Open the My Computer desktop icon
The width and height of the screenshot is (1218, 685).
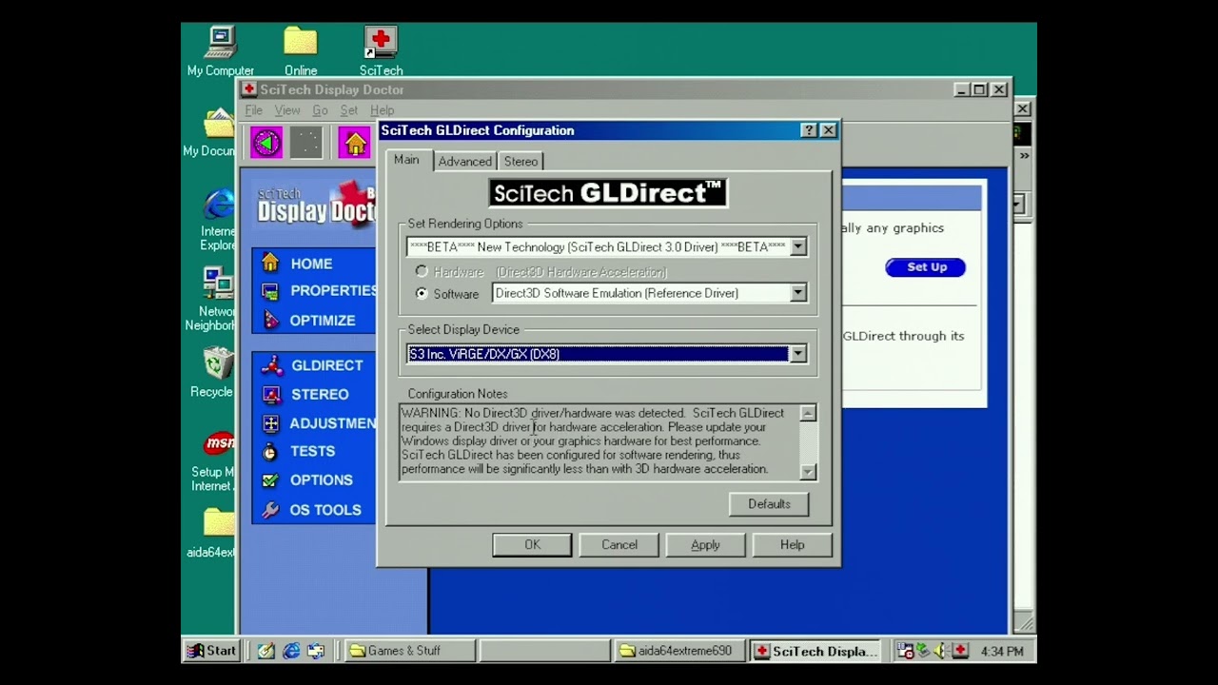pos(220,50)
